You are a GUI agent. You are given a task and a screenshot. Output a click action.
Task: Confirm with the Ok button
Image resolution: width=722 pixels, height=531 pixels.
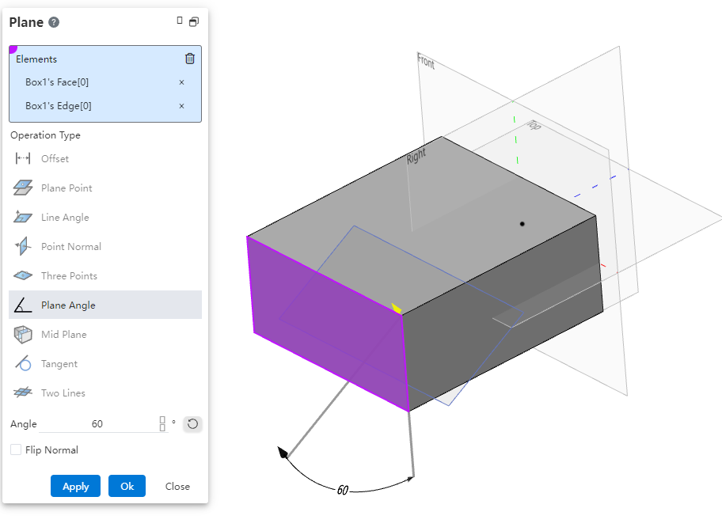tap(127, 486)
